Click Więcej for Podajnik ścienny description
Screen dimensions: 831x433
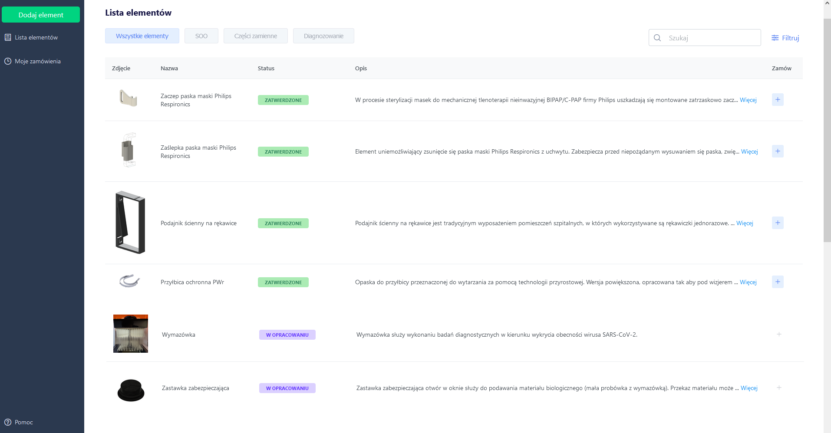(x=745, y=223)
